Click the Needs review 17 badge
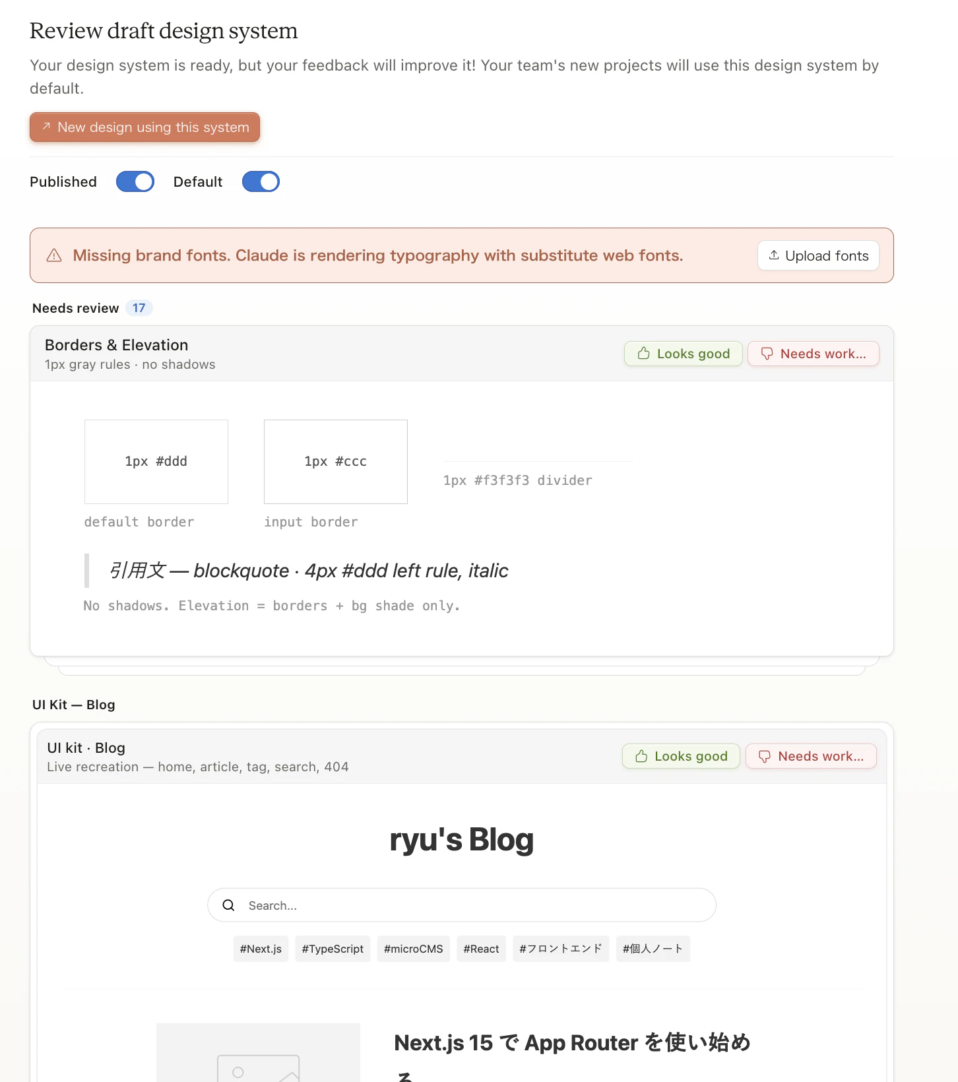The height and width of the screenshot is (1082, 958). point(139,307)
